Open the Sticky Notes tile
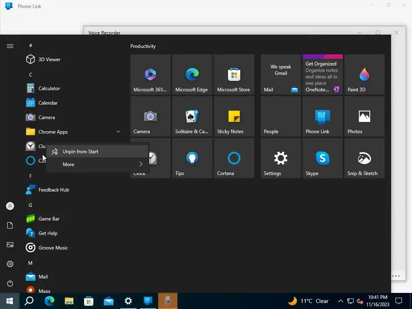Viewport: 412px width, 309px height. (x=234, y=116)
